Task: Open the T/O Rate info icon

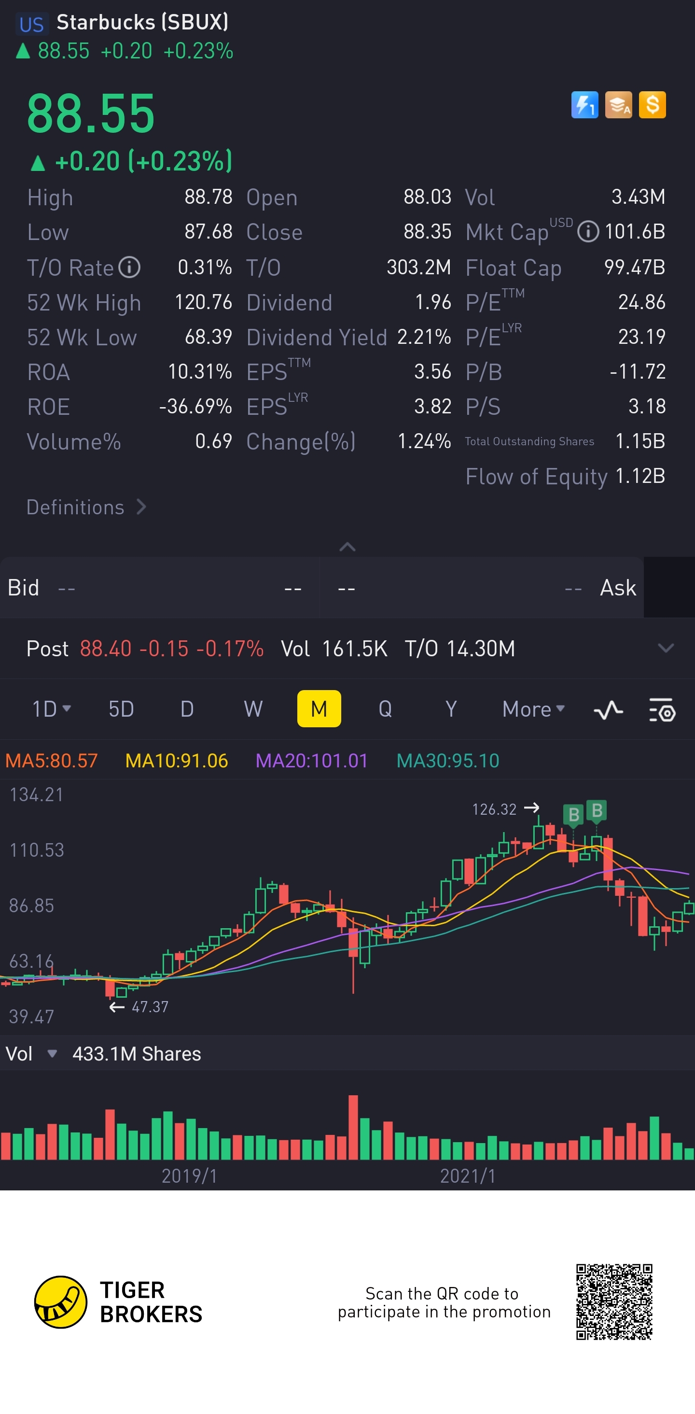Action: [x=130, y=268]
